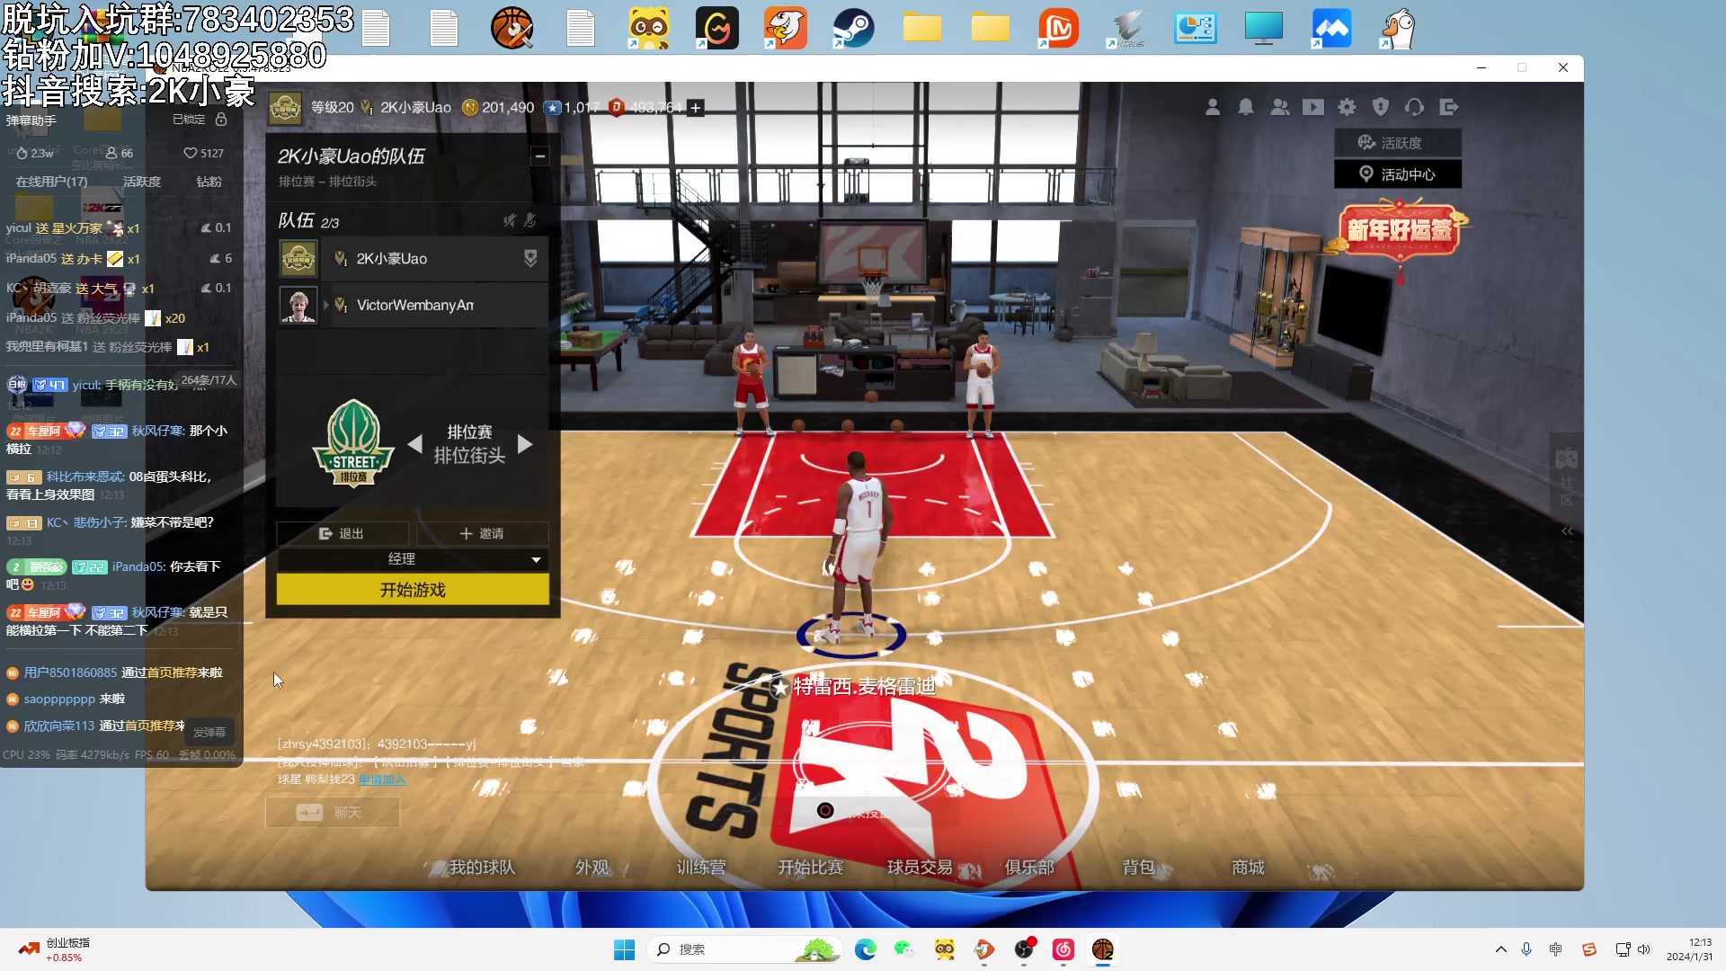Expand the VictorWembanyAn member arrow
Viewport: 1726px width, 971px height.
coord(326,305)
